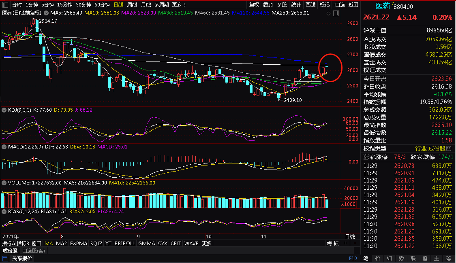Toggle the -自选 watchlist button
This screenshot has width=456, height=263.
339,4
